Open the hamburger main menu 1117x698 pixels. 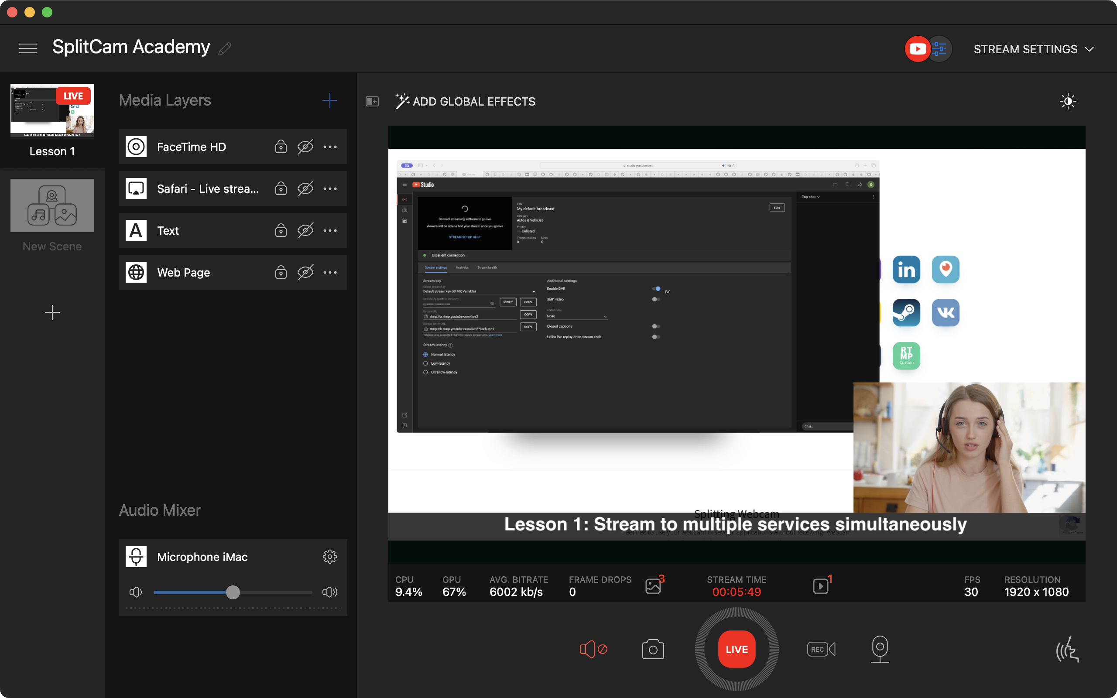pyautogui.click(x=27, y=48)
